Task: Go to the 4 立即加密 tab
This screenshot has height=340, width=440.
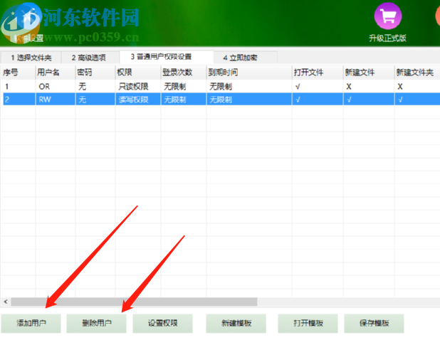Action: [x=246, y=58]
